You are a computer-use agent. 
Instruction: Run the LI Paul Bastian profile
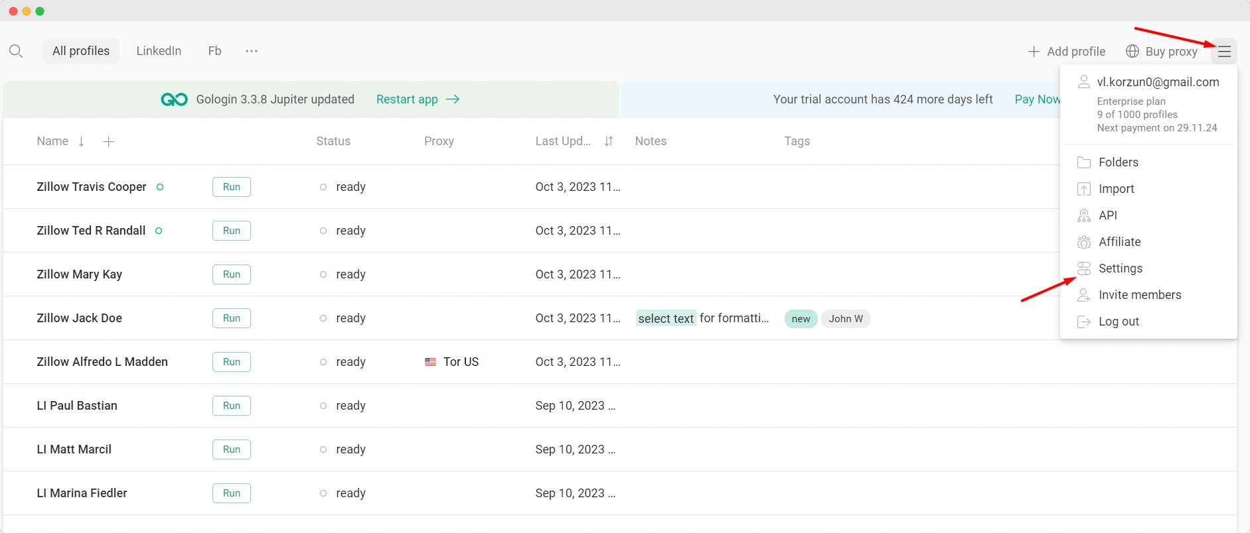232,406
